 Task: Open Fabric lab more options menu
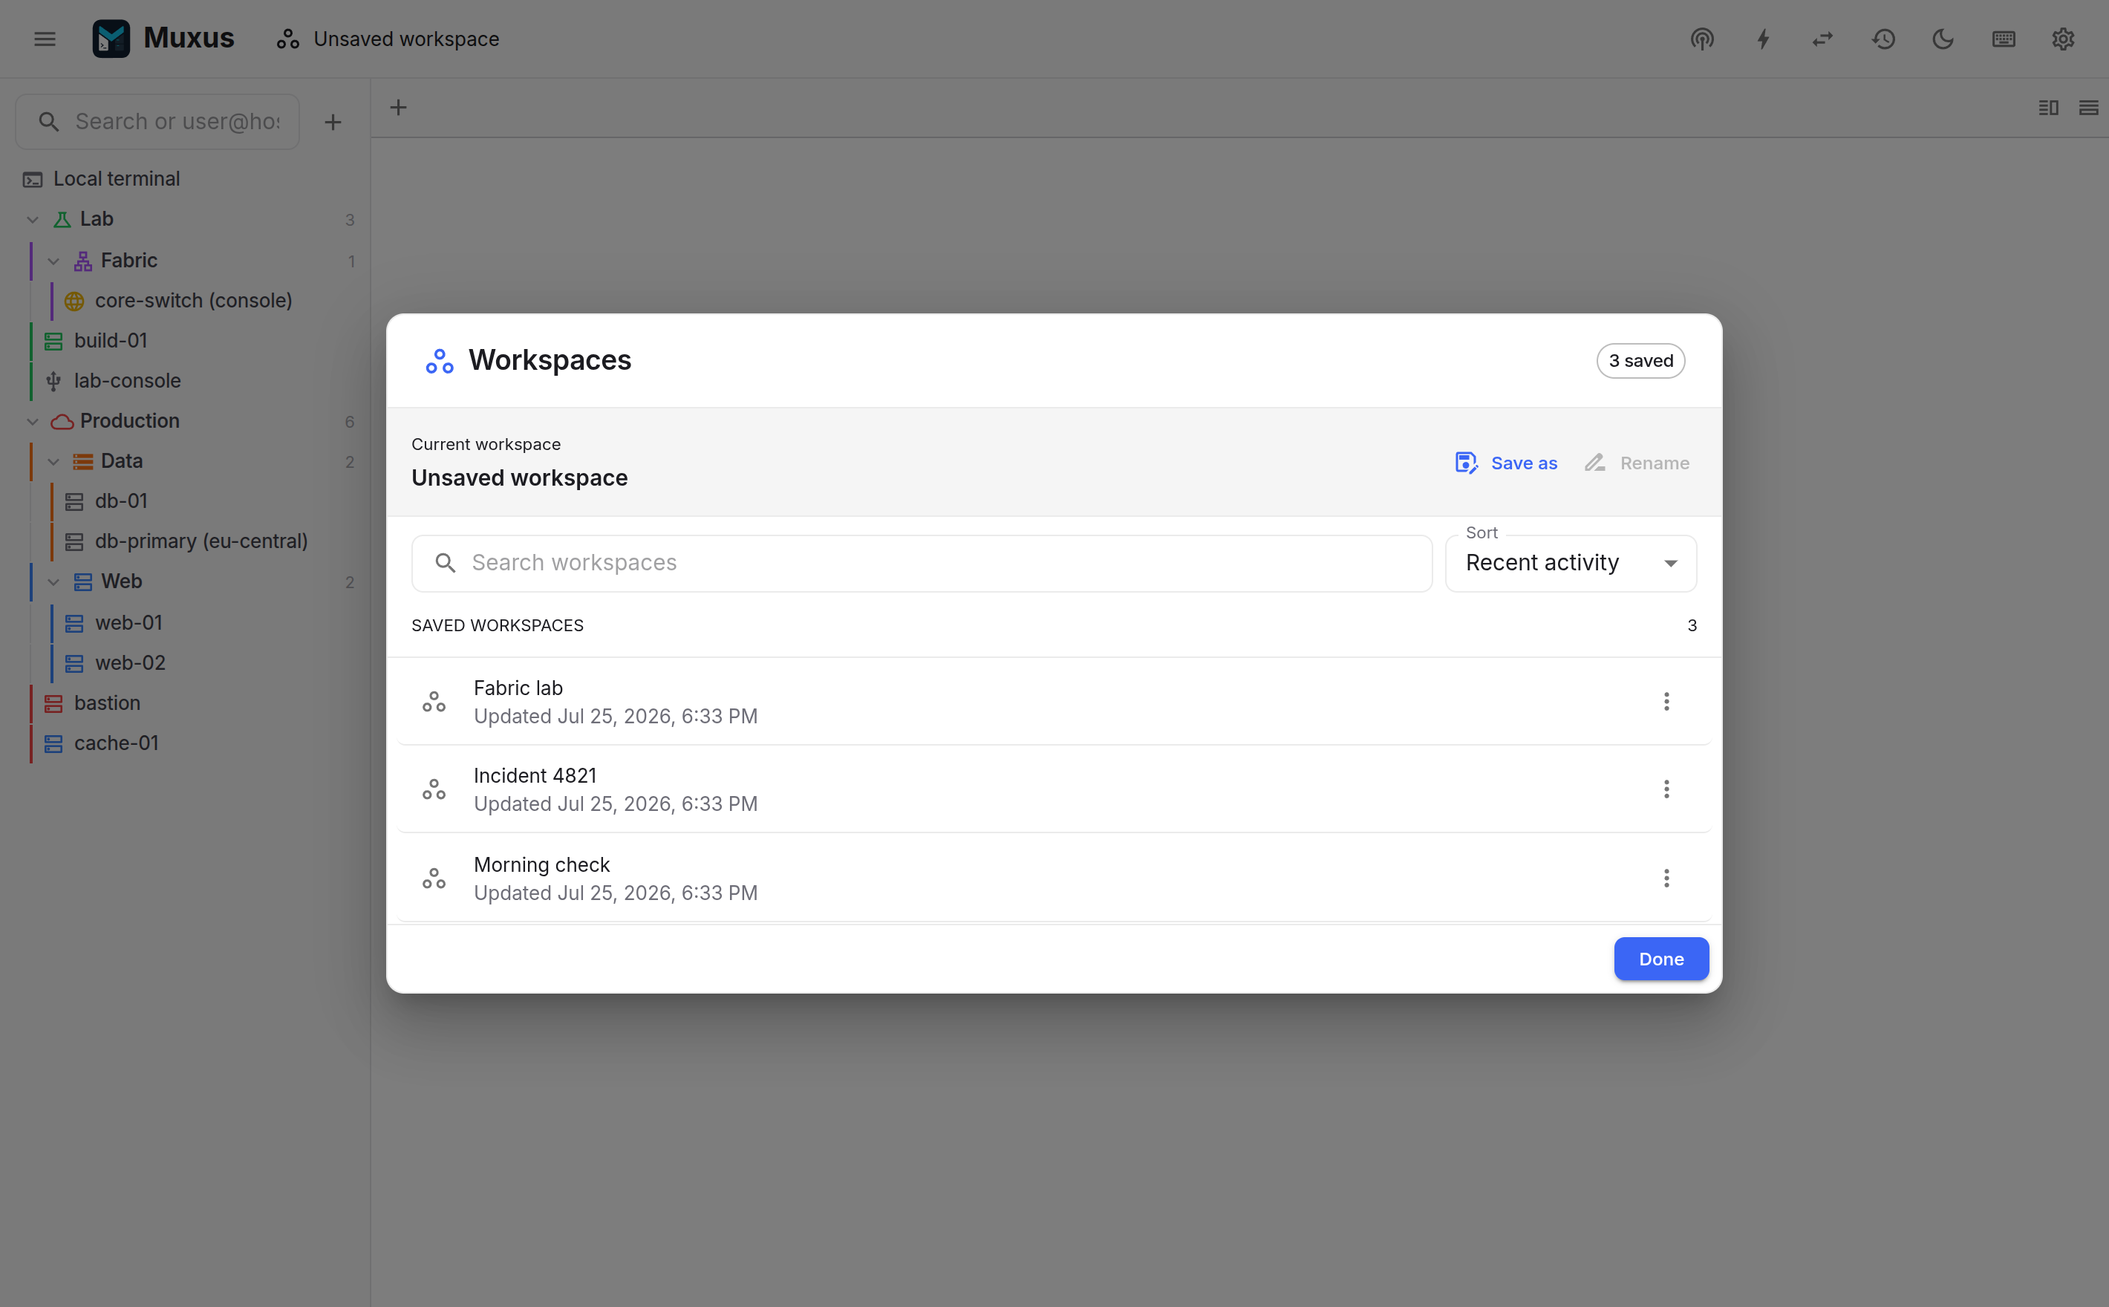click(x=1666, y=702)
